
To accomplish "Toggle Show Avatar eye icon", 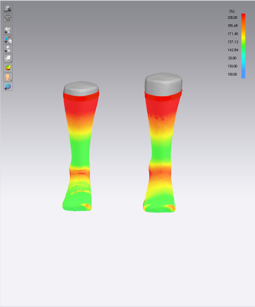I will (x=8, y=49).
